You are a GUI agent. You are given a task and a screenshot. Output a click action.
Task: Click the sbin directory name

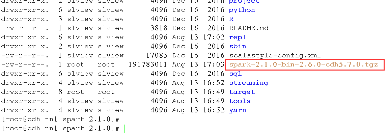tap(238, 46)
